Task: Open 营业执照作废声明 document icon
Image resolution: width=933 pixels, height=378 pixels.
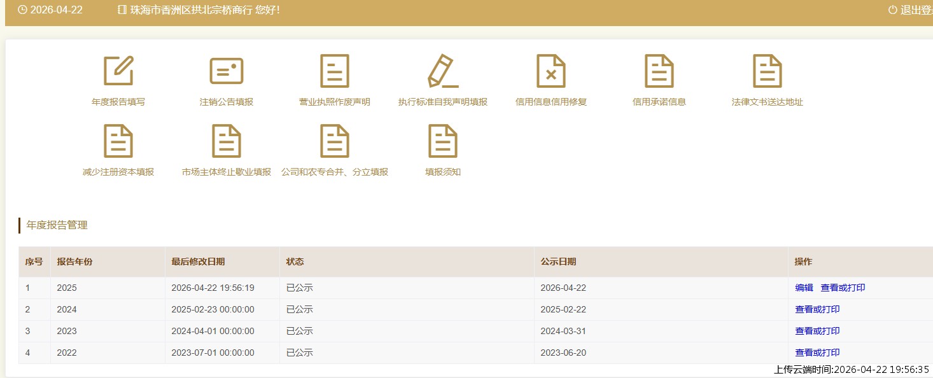Action: point(335,71)
